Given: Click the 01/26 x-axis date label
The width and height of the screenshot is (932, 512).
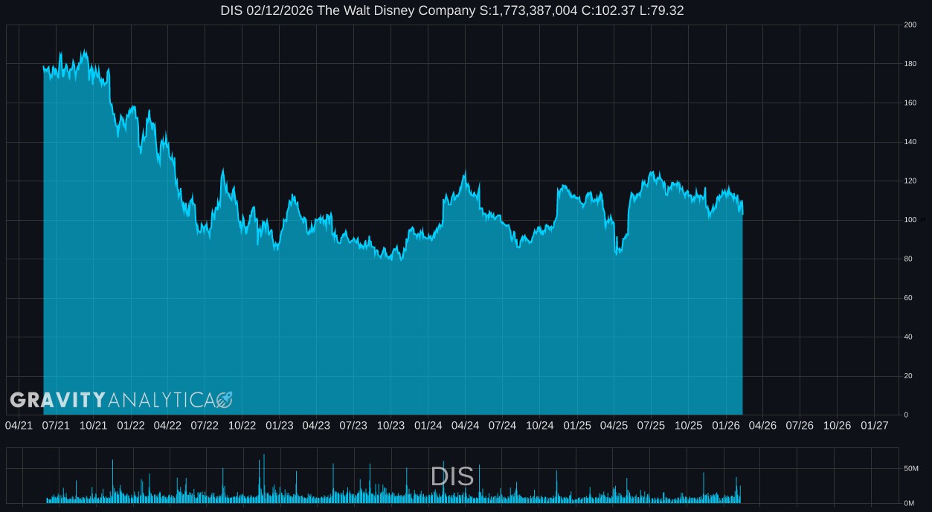Looking at the screenshot, I should click(x=725, y=426).
